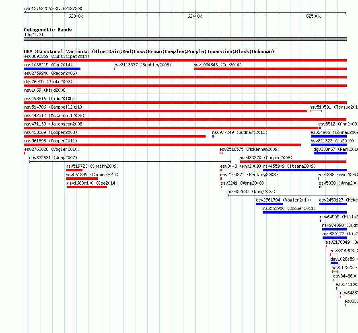Click the chr13:62256200..62527200 region label

coord(53,8)
